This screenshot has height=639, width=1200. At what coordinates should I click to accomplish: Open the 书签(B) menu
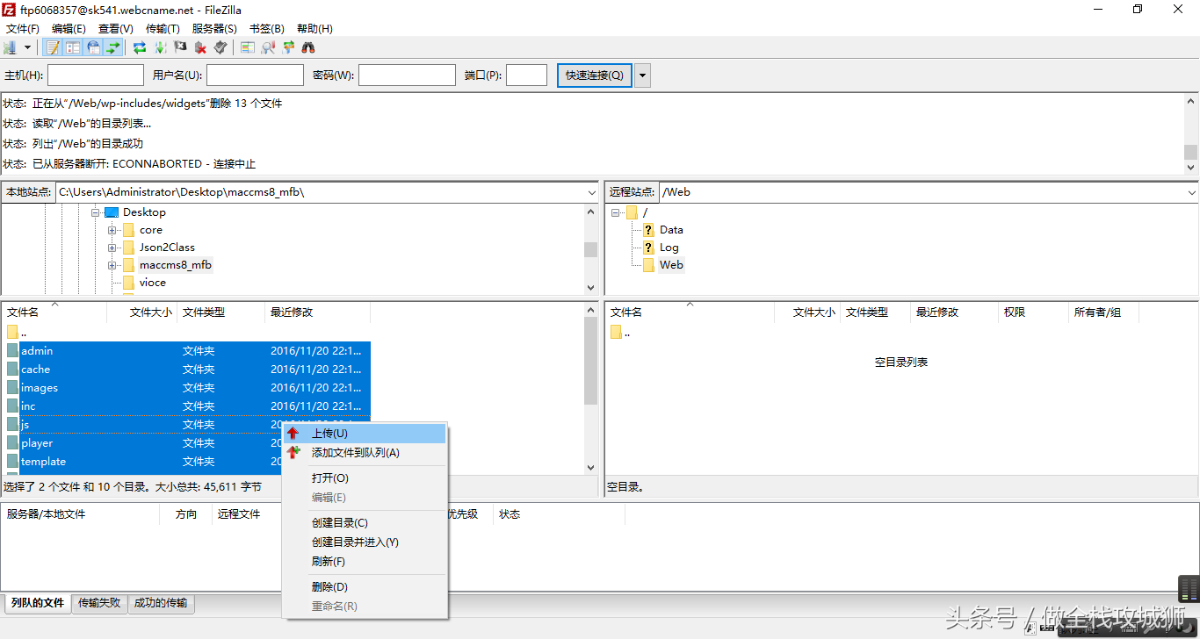[x=267, y=29]
